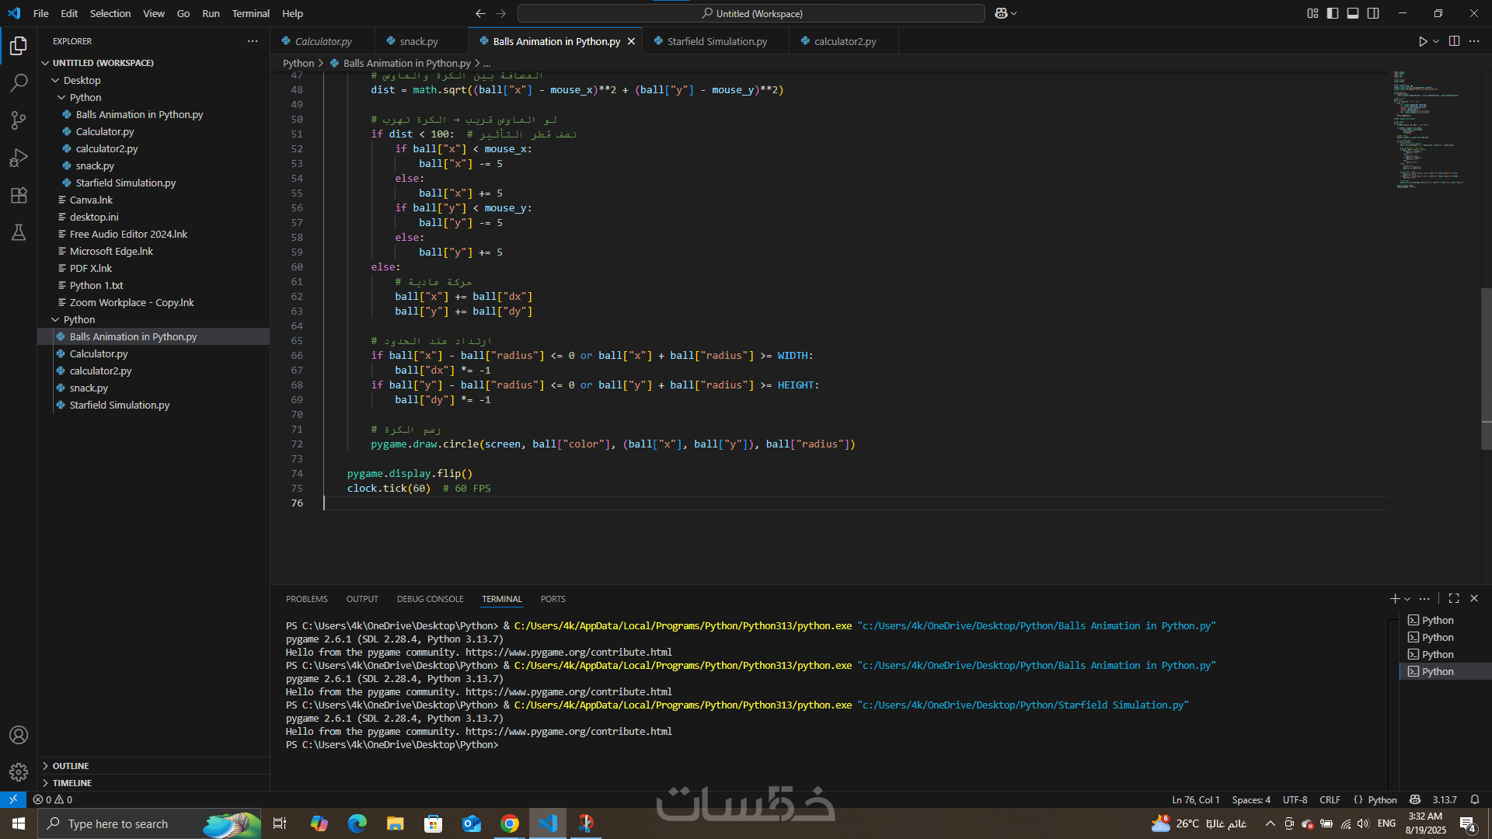The image size is (1492, 839).
Task: Expand the OUTLINE section
Action: (71, 766)
